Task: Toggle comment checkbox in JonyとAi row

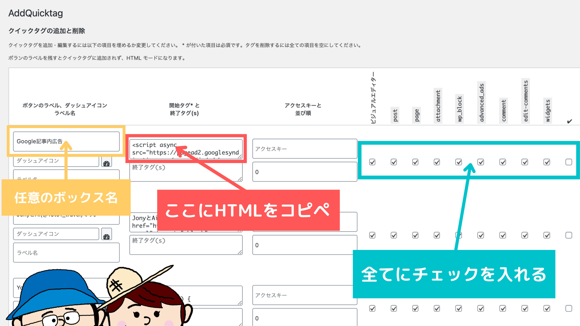Action: [x=503, y=235]
